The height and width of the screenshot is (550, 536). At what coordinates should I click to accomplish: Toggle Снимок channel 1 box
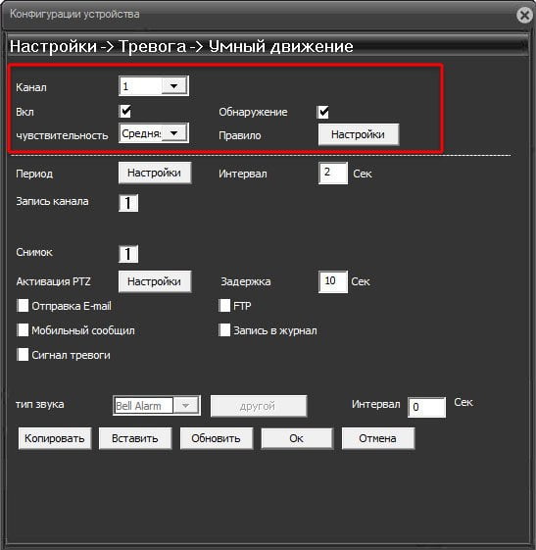[128, 254]
